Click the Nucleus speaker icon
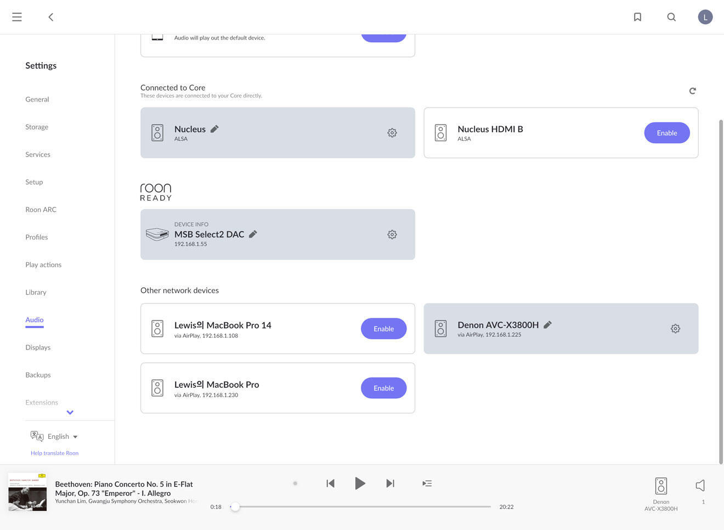The image size is (724, 530). (157, 133)
